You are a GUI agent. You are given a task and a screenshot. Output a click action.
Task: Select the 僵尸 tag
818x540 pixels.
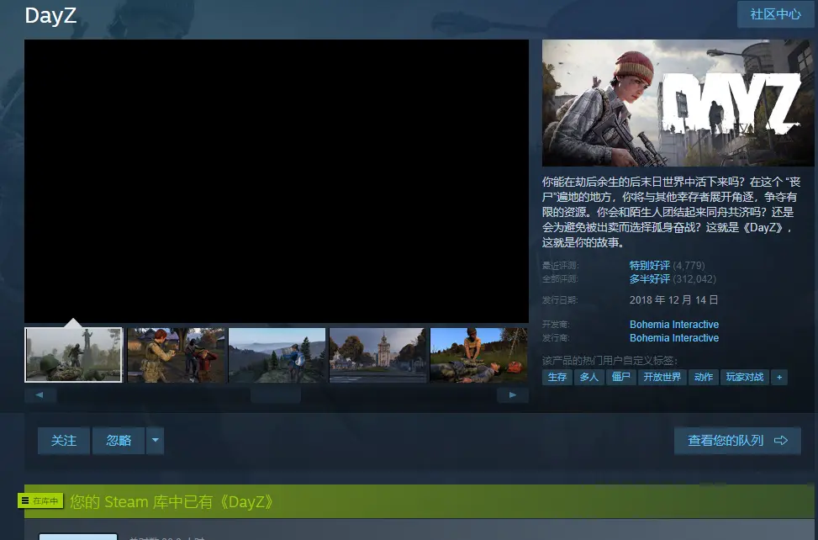pyautogui.click(x=620, y=377)
